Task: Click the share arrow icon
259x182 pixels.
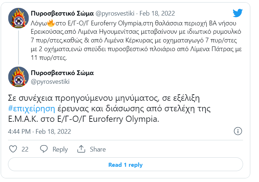Action: pos(81,149)
